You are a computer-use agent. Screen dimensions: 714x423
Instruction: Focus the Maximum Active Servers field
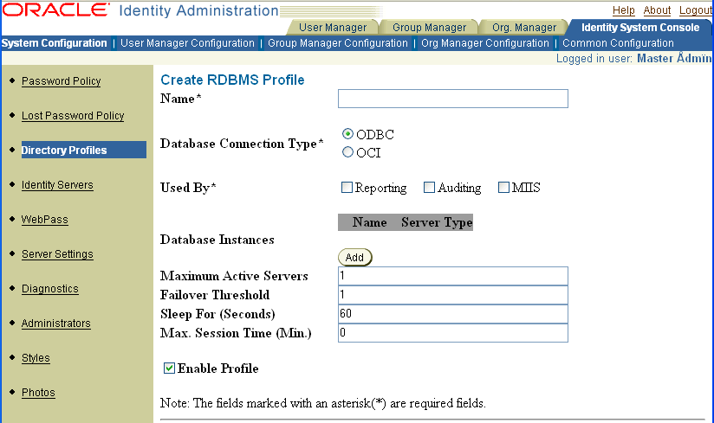(452, 276)
